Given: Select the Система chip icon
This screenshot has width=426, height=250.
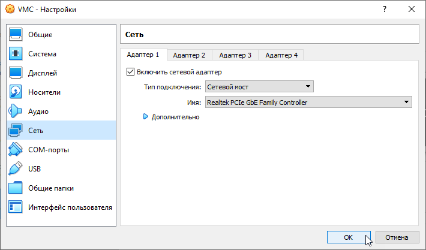Looking at the screenshot, I should coord(16,54).
